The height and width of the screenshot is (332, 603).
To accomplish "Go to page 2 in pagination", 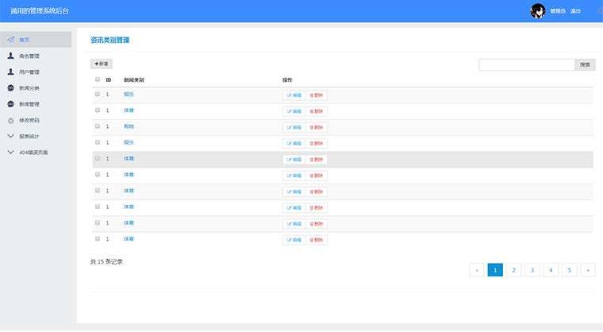I will click(x=514, y=270).
